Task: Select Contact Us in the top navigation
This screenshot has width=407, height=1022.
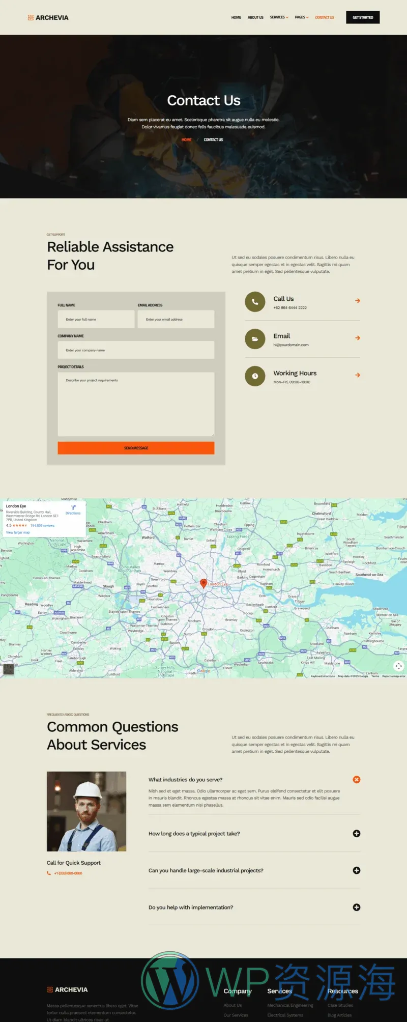Action: (325, 17)
